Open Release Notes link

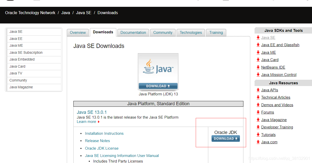(97, 141)
